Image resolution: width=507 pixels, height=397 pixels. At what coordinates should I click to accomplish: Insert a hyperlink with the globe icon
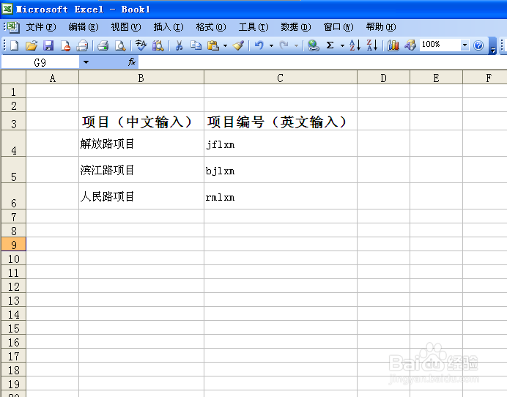click(313, 45)
